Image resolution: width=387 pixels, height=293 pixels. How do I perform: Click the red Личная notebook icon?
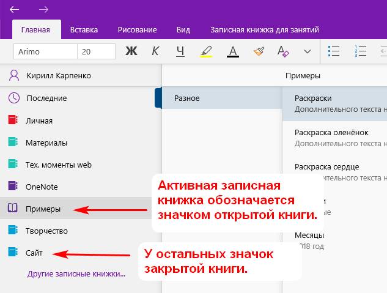coord(13,119)
